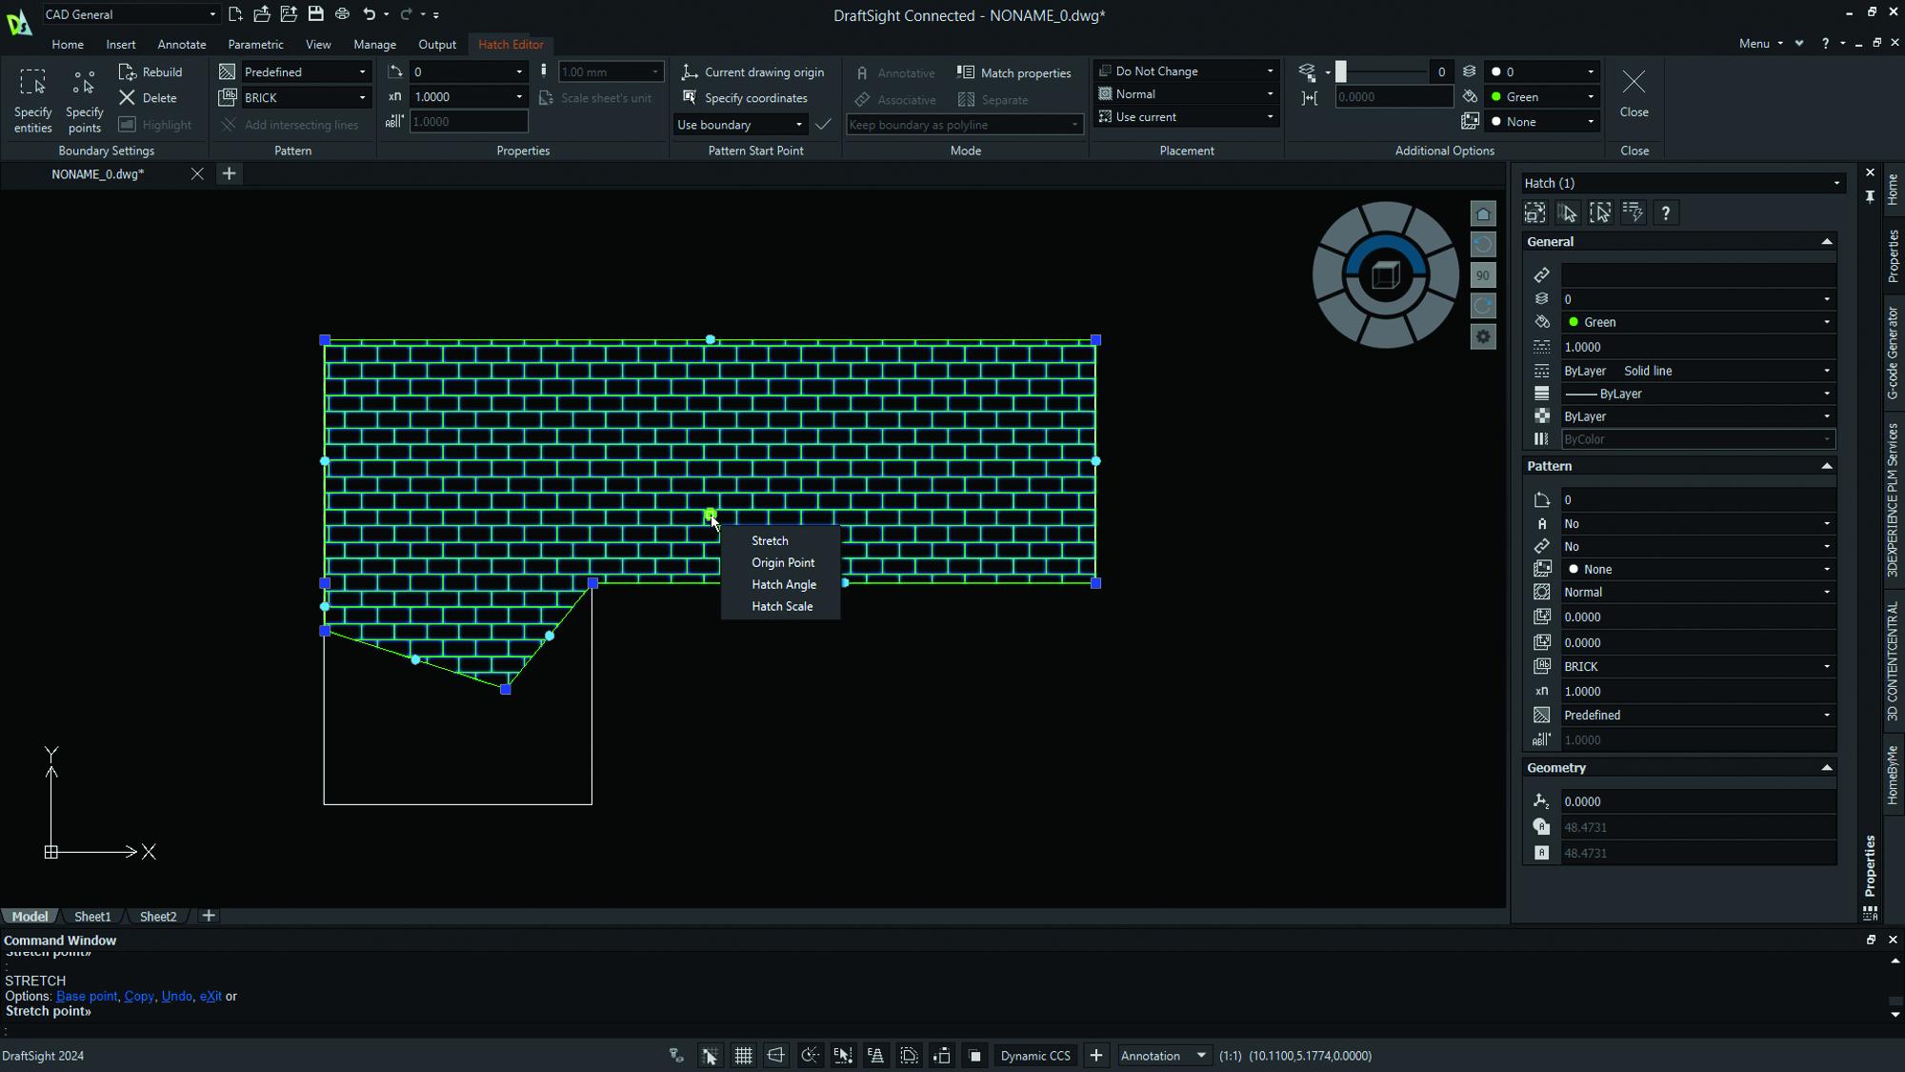
Task: Open the Hatch (1) selection dropdown
Action: tap(1682, 183)
